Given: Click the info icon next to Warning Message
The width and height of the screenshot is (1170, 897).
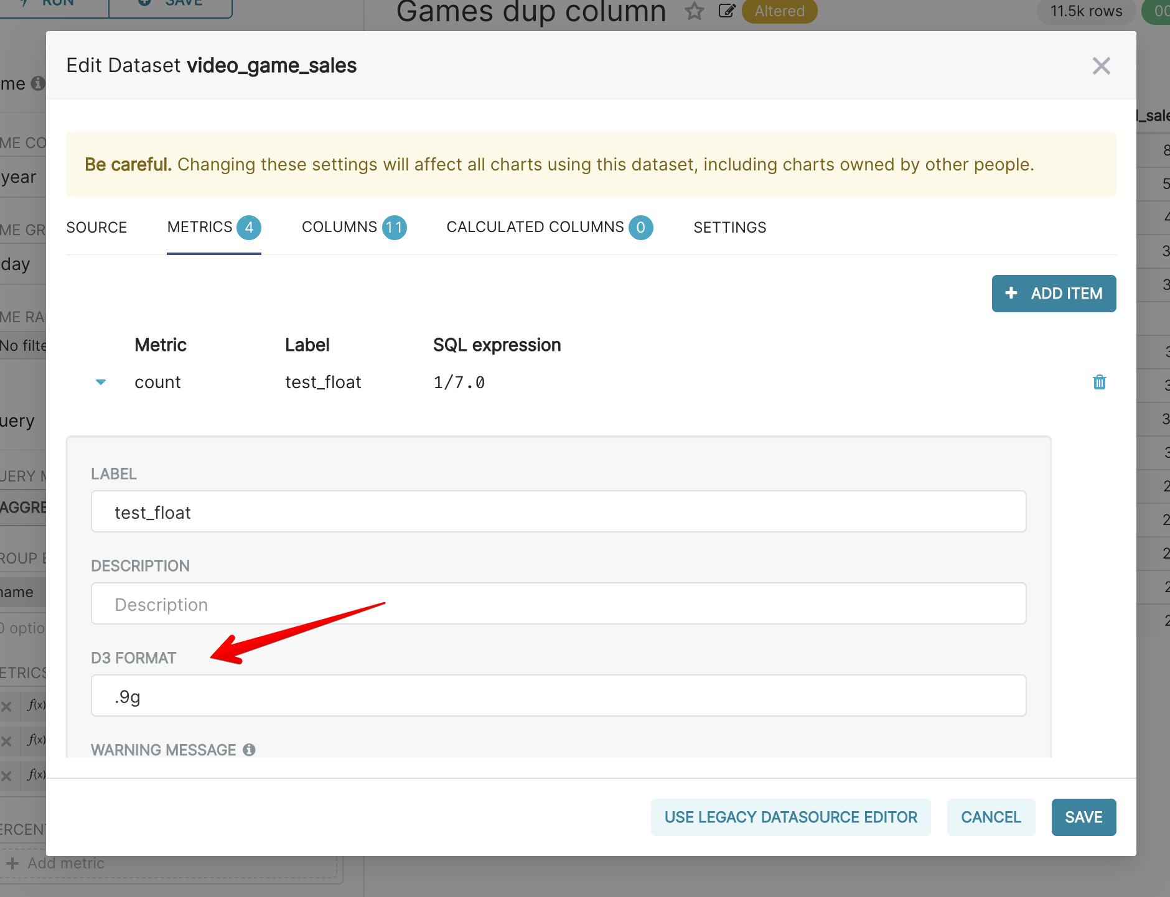Looking at the screenshot, I should tap(250, 750).
